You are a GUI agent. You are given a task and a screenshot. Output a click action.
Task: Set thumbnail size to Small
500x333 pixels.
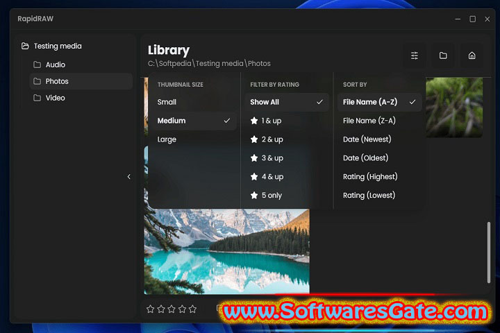(x=194, y=102)
